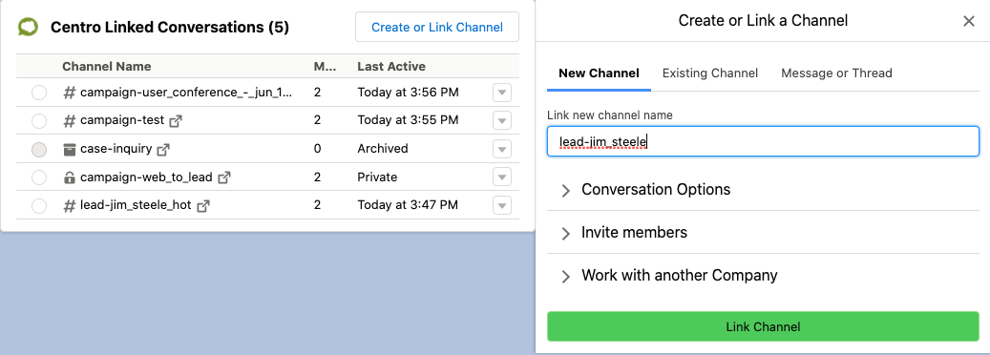This screenshot has height=355, width=990.
Task: Switch to Message or Thread tab
Action: (836, 73)
